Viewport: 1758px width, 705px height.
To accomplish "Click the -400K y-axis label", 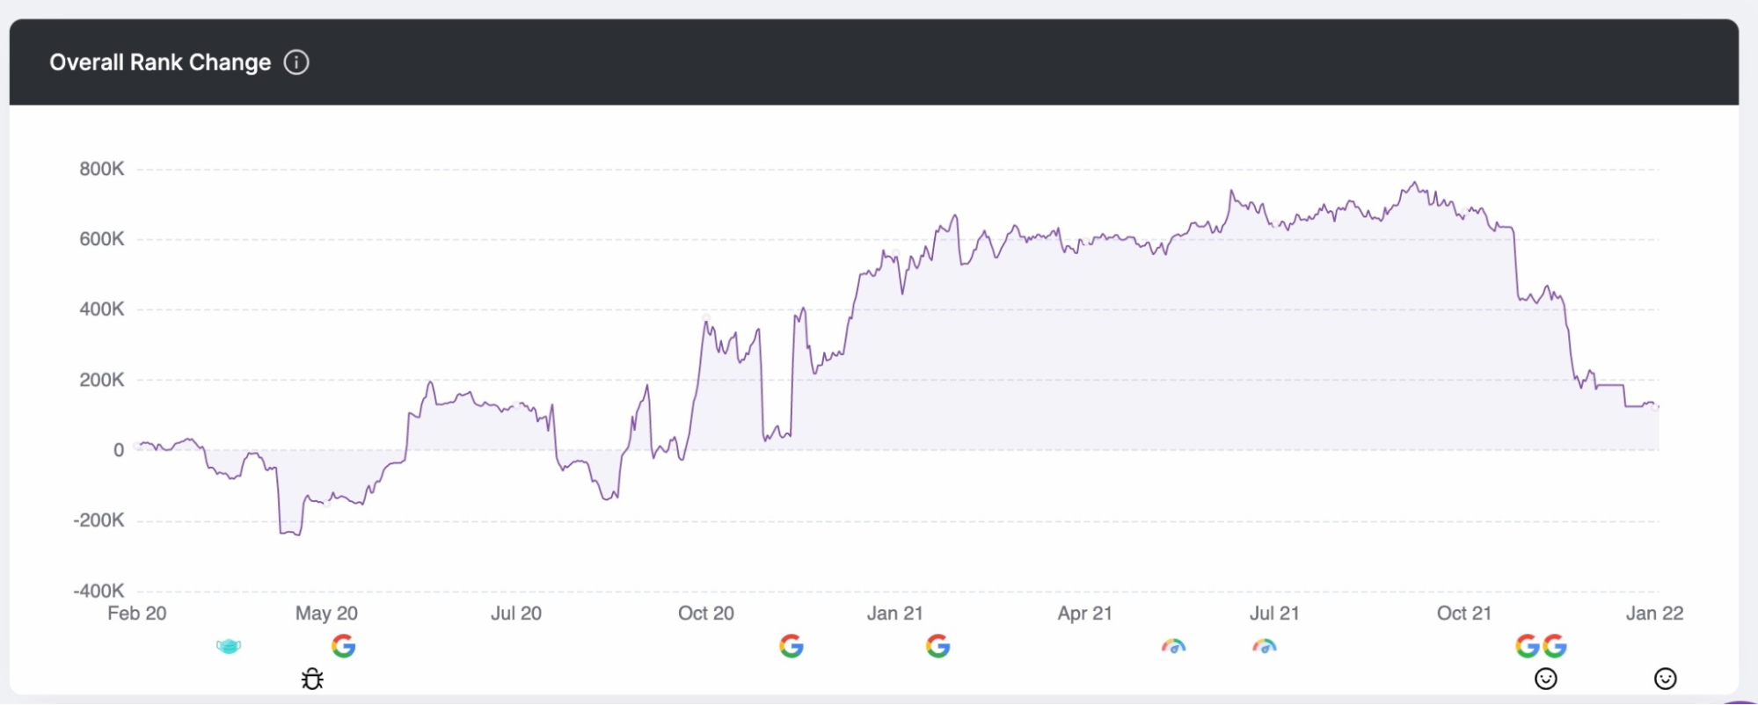I will 98,591.
